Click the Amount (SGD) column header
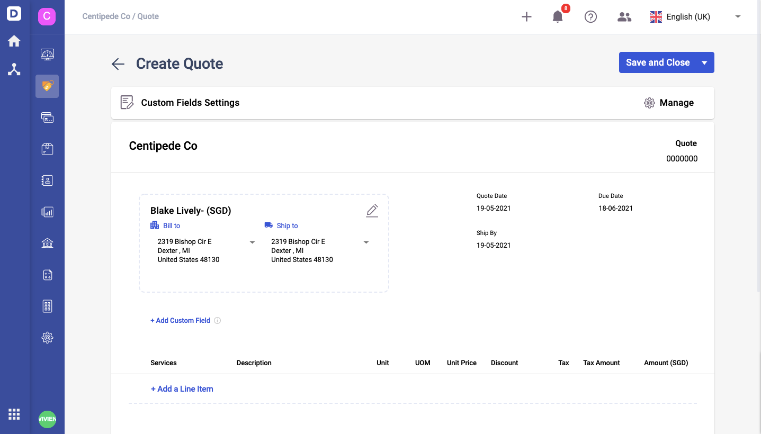 (666, 363)
